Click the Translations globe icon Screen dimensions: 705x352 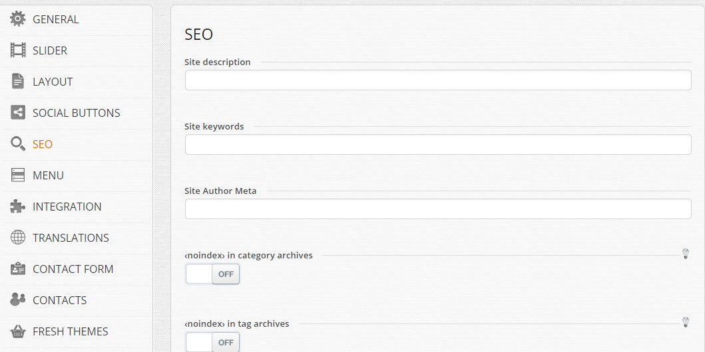point(18,238)
